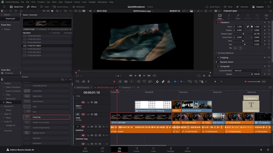
Task: Open the Mixer panel
Action: pyautogui.click(x=228, y=7)
